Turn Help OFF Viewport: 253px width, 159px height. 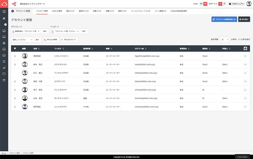[205, 4]
